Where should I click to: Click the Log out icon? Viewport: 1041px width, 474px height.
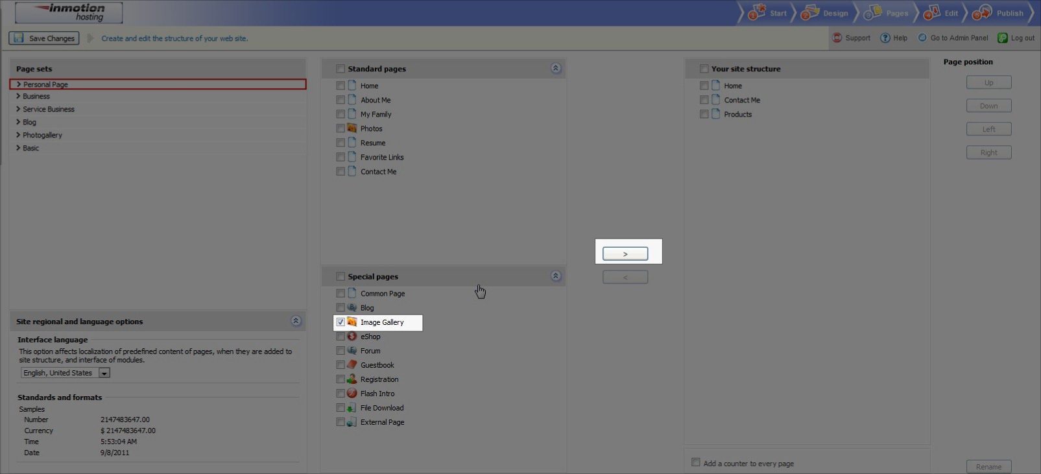tap(1003, 38)
